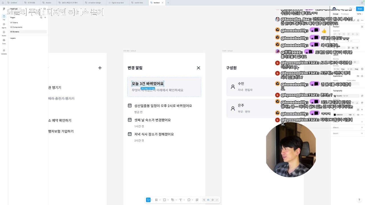Viewport: 365px width, 205px height.
Task: Select the Rectangle shape tool
Action: coord(165,200)
